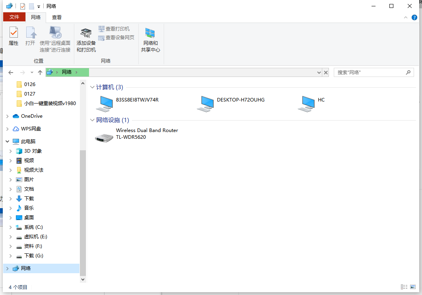Viewport: 422px width, 295px height.
Task: Switch to details view layout
Action: (x=404, y=287)
